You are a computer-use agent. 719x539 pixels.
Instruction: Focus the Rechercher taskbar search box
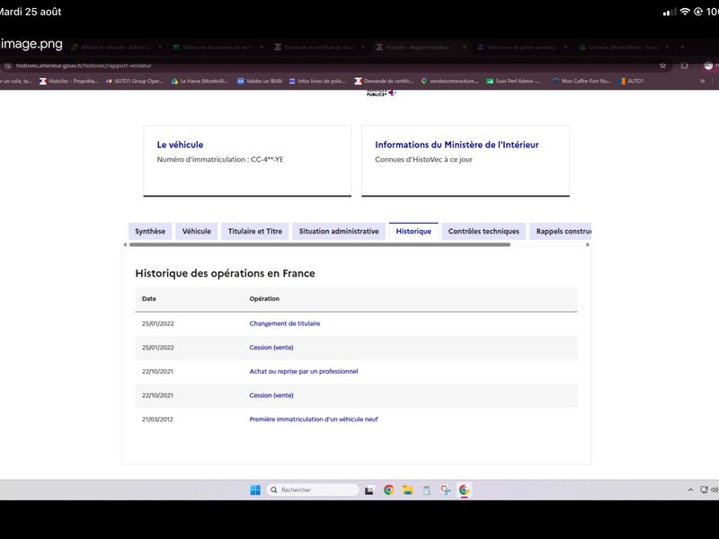point(312,490)
